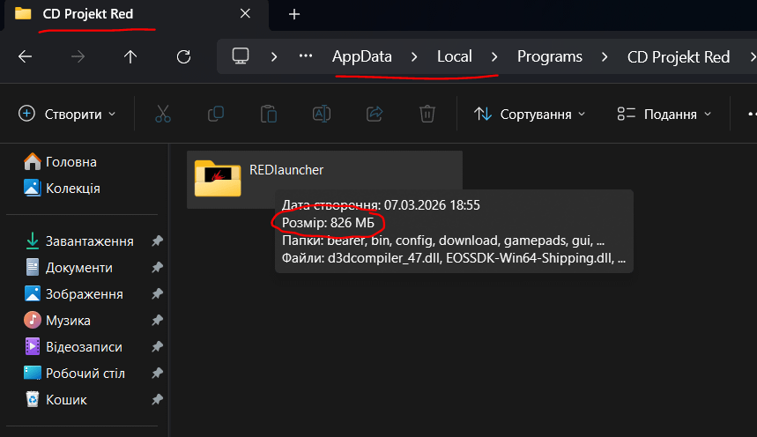Navigate to AppData in breadcrumb
757x437 pixels.
click(362, 56)
